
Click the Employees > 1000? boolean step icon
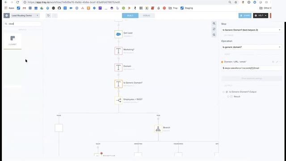pyautogui.click(x=118, y=100)
